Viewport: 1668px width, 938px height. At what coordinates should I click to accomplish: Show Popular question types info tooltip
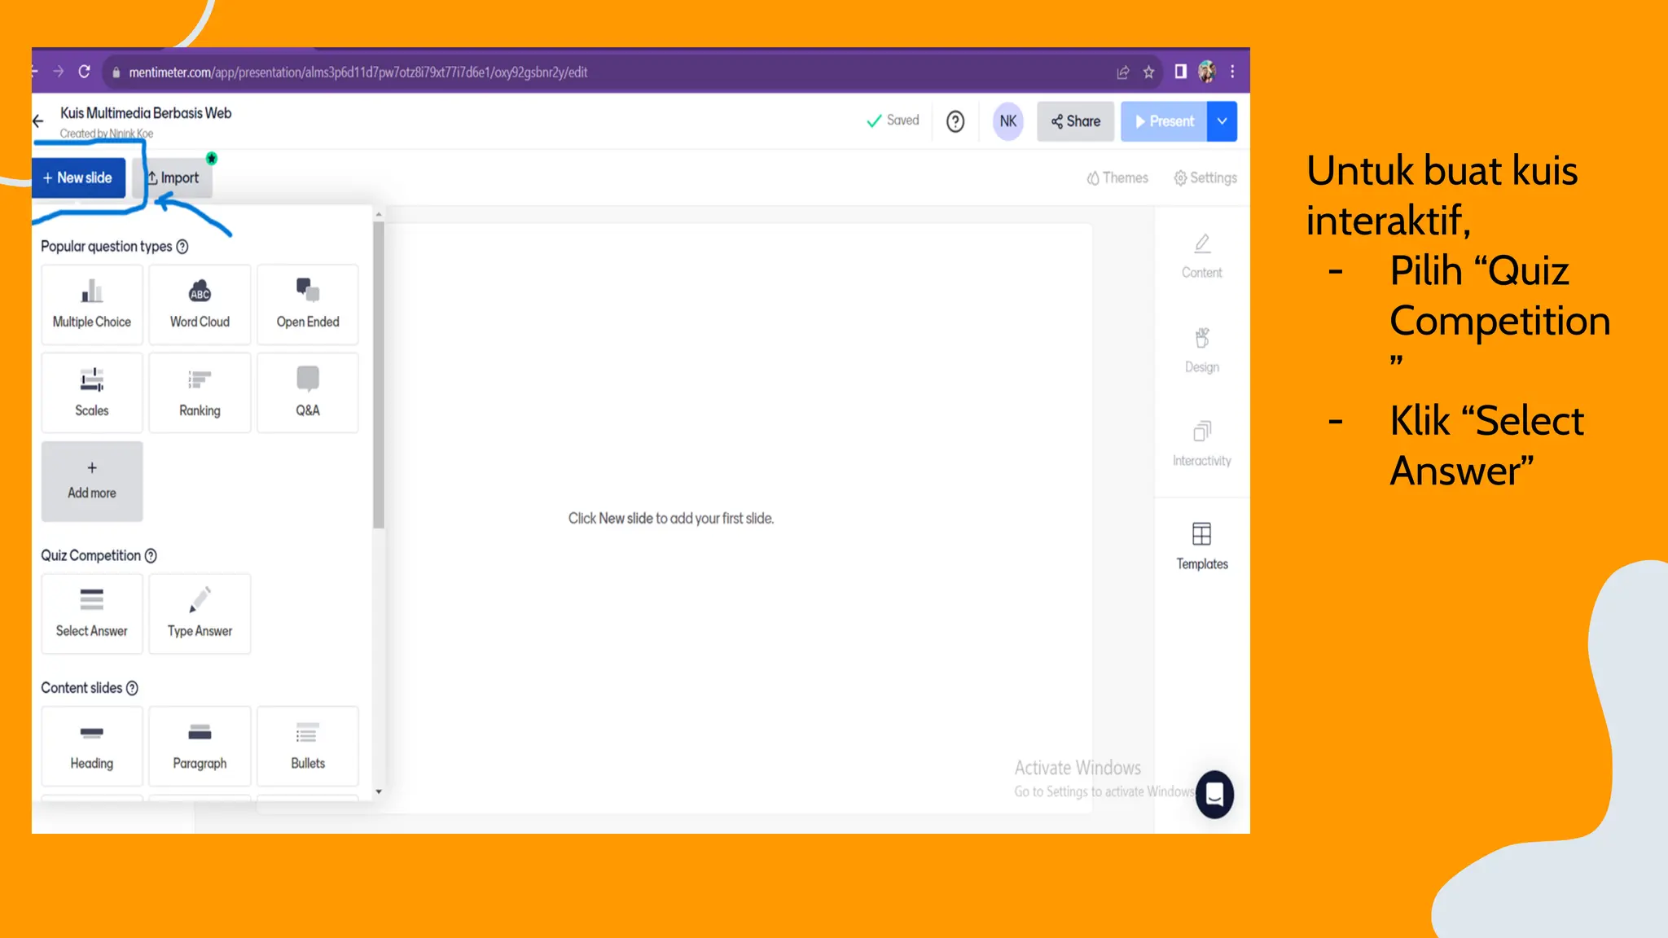coord(182,247)
